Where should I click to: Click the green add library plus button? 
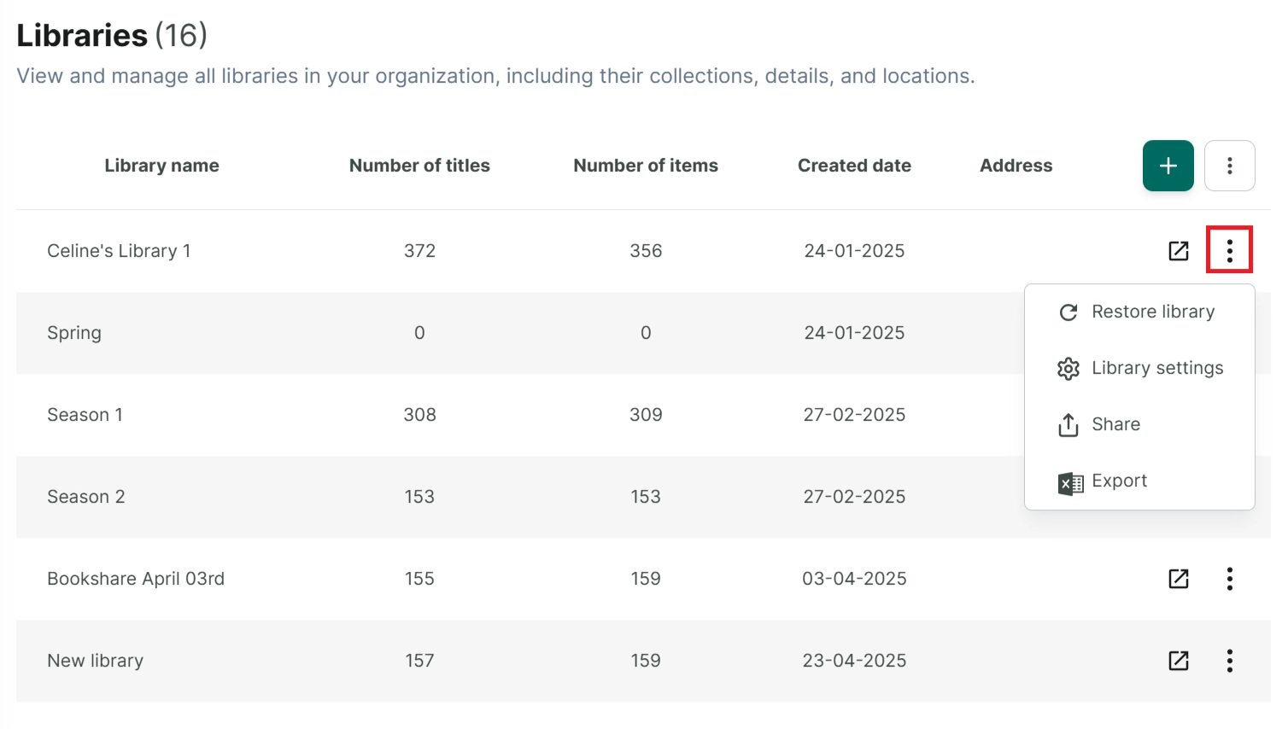[1168, 166]
